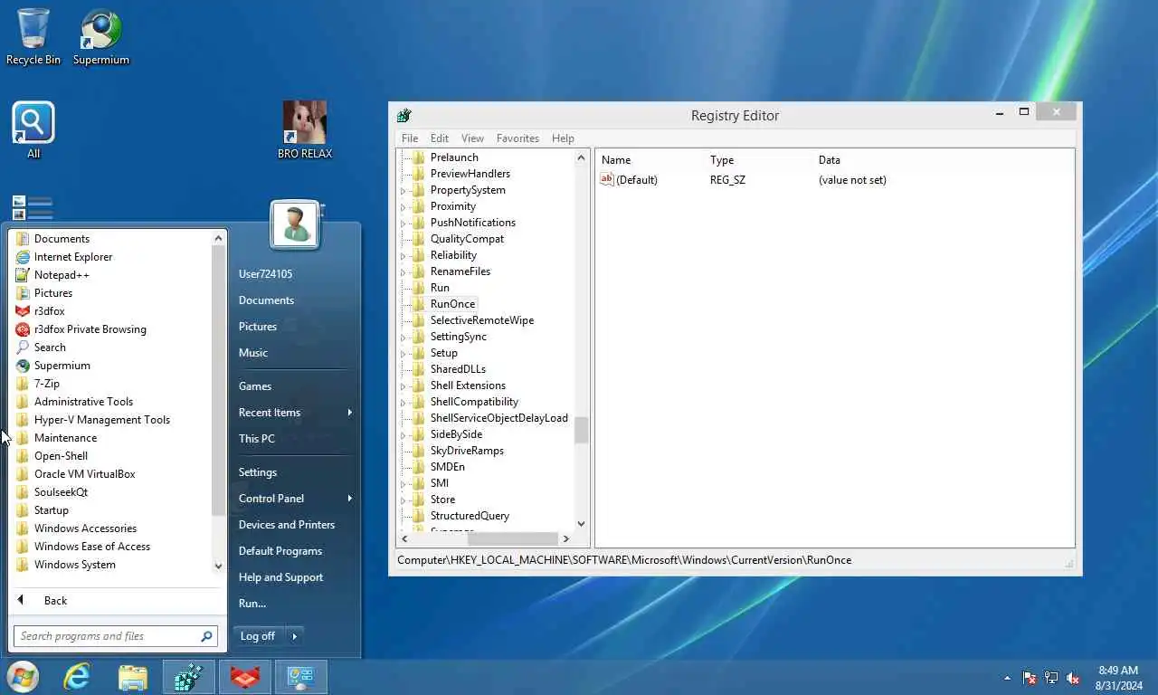This screenshot has width=1158, height=695.
Task: Open File Explorer from the taskbar
Action: [133, 676]
